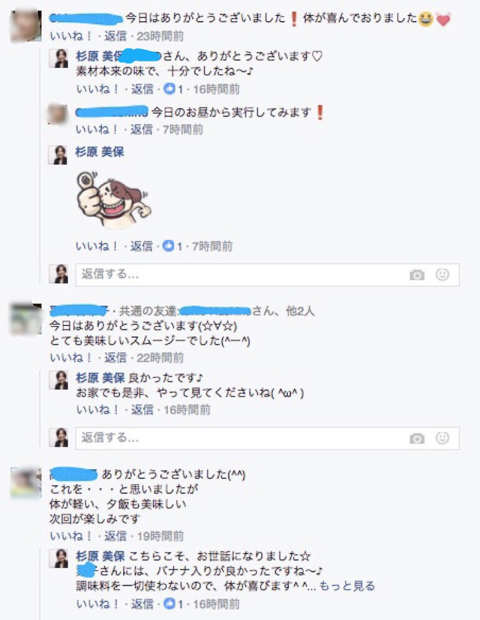Open emoji picker in first reply box
This screenshot has height=620, width=480.
coord(443,275)
